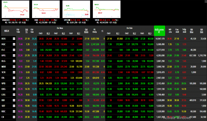Open the grid icon for FLC
This screenshot has width=207, height=121.
pos(14,50)
